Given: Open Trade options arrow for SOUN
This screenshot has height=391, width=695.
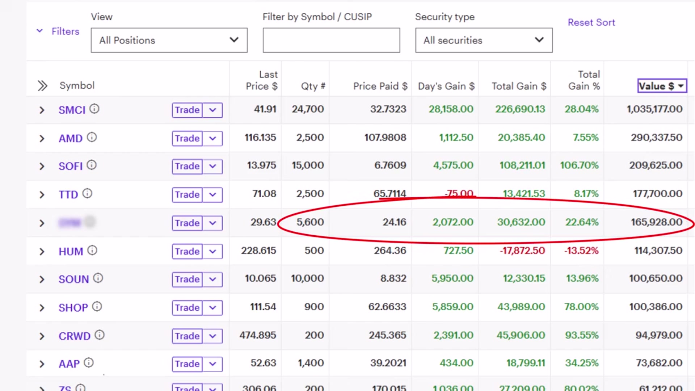Looking at the screenshot, I should click(212, 279).
